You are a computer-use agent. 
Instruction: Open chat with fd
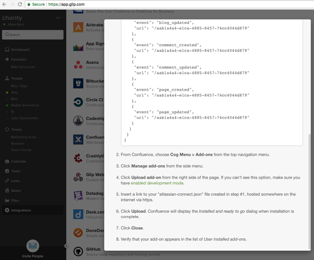click(x=13, y=112)
